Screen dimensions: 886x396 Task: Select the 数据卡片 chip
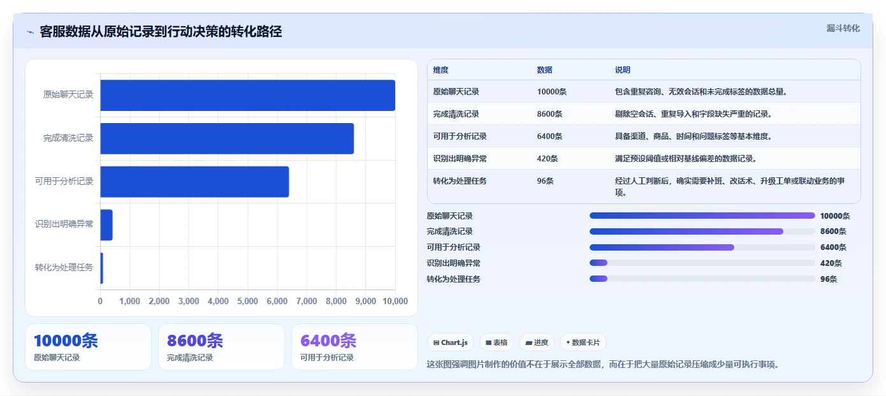(x=583, y=342)
